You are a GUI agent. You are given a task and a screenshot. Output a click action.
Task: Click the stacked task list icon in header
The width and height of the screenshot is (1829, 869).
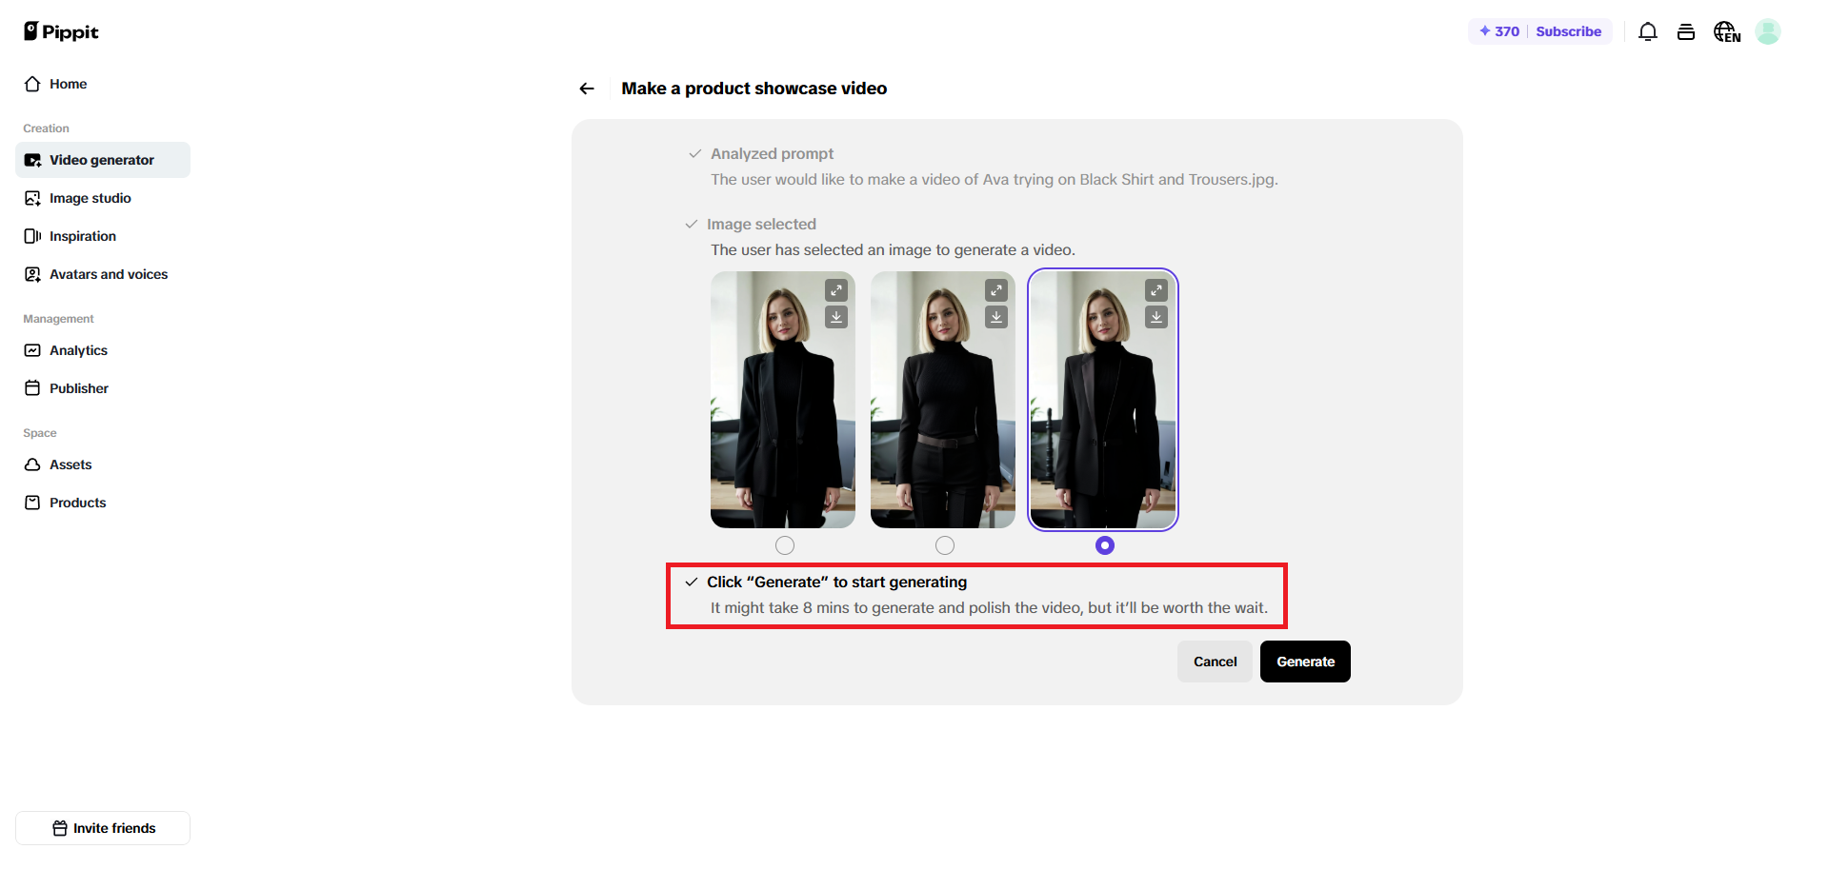[x=1686, y=31]
